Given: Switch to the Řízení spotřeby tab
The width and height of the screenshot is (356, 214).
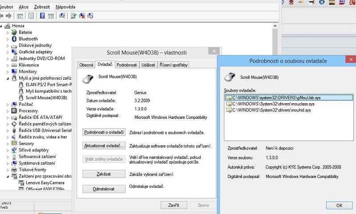Looking at the screenshot, I should pos(174,65).
